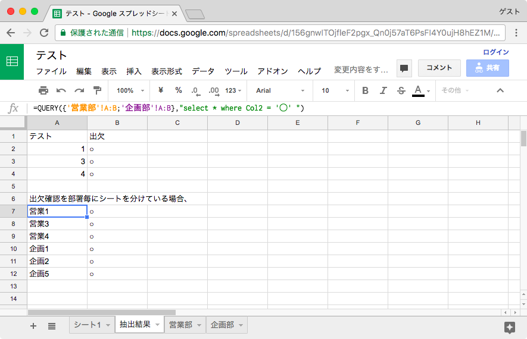Collapse the toolbar with the up chevron
The image size is (527, 339).
click(x=500, y=90)
